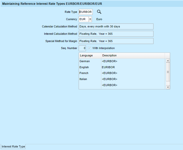Click the Calendar Calculation Method field
Screen dimensions: 183x150
pyautogui.click(x=116, y=26)
